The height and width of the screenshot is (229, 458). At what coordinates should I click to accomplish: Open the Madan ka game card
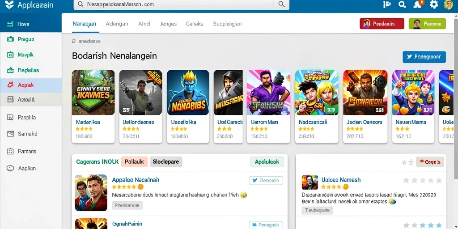click(93, 106)
